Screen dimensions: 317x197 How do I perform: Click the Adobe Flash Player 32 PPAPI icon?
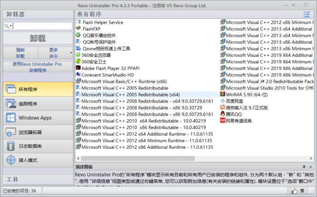pos(78,68)
